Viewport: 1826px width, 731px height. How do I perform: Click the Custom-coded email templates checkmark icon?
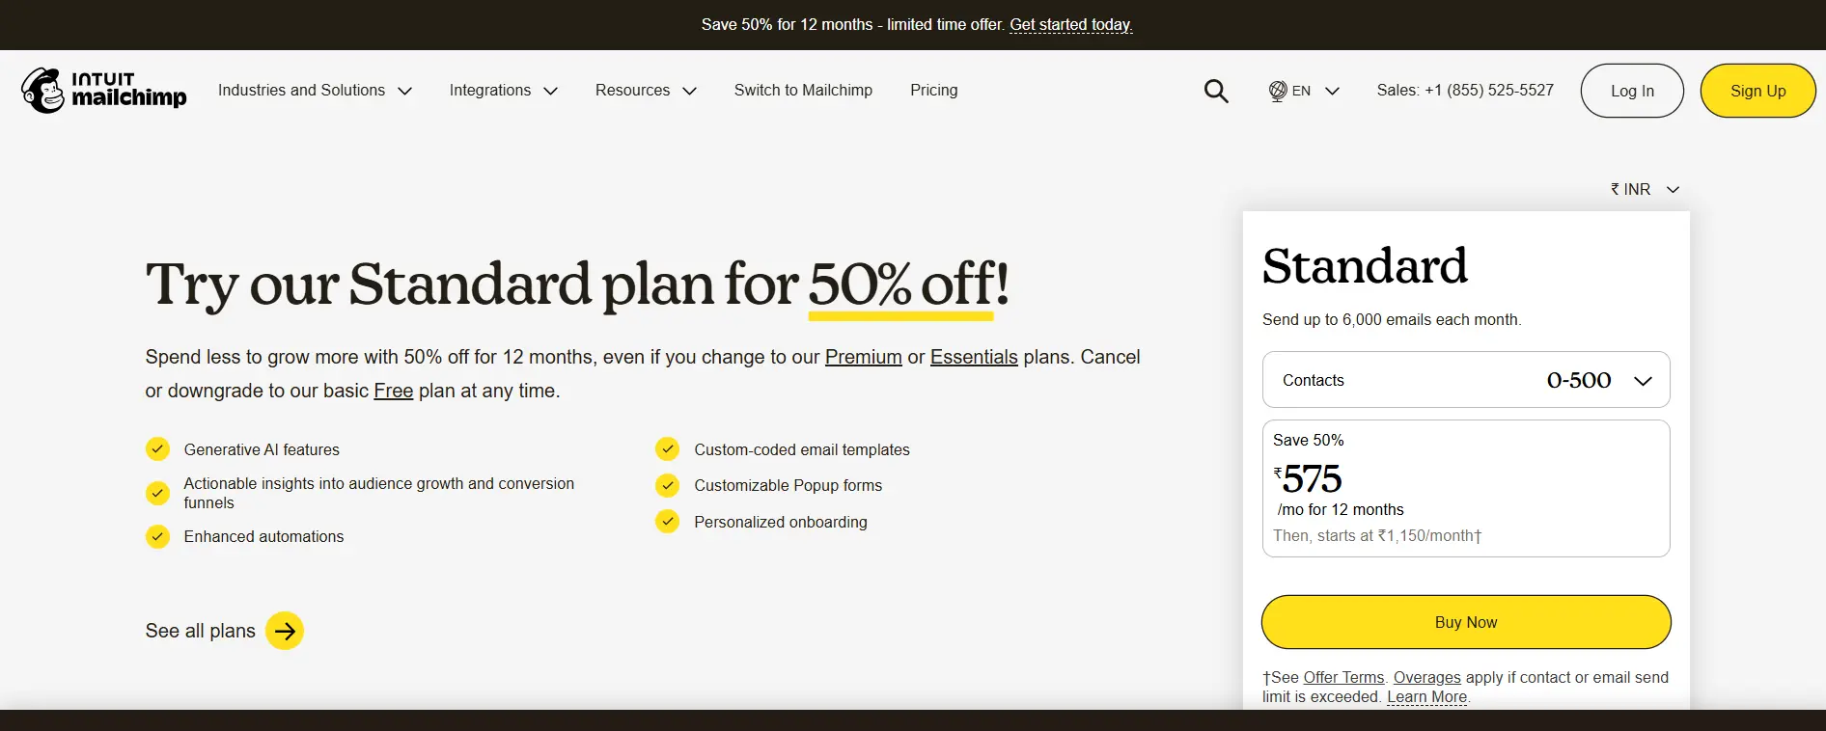[x=667, y=449]
